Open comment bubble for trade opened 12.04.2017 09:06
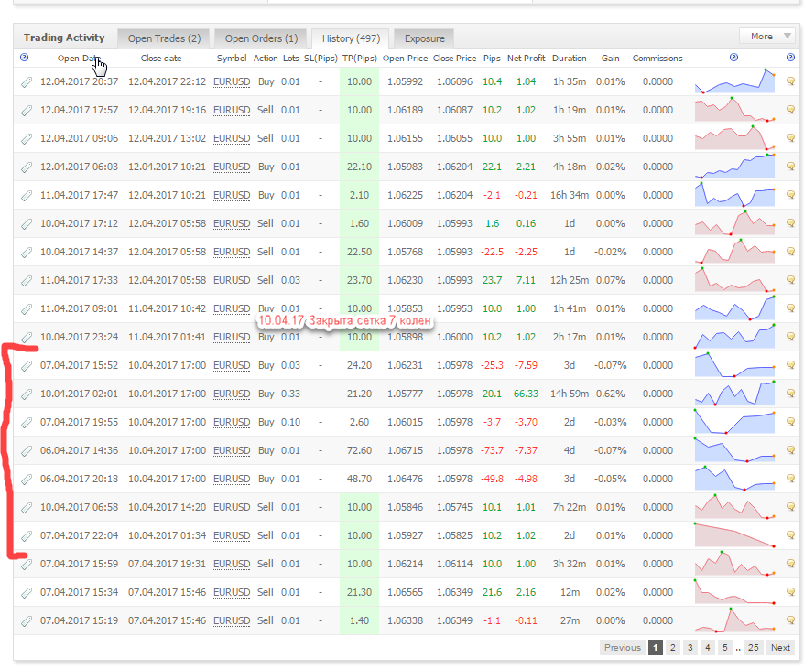Screen dimensions: 804x669 click(790, 137)
